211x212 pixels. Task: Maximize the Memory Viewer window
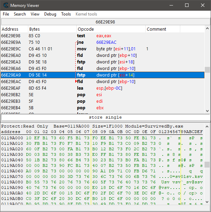(187, 5)
